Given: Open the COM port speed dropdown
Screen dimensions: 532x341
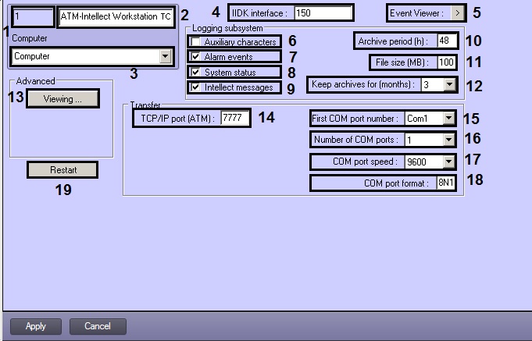Looking at the screenshot, I should click(x=448, y=162).
